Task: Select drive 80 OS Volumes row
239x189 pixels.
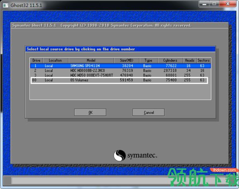Action: click(x=119, y=80)
